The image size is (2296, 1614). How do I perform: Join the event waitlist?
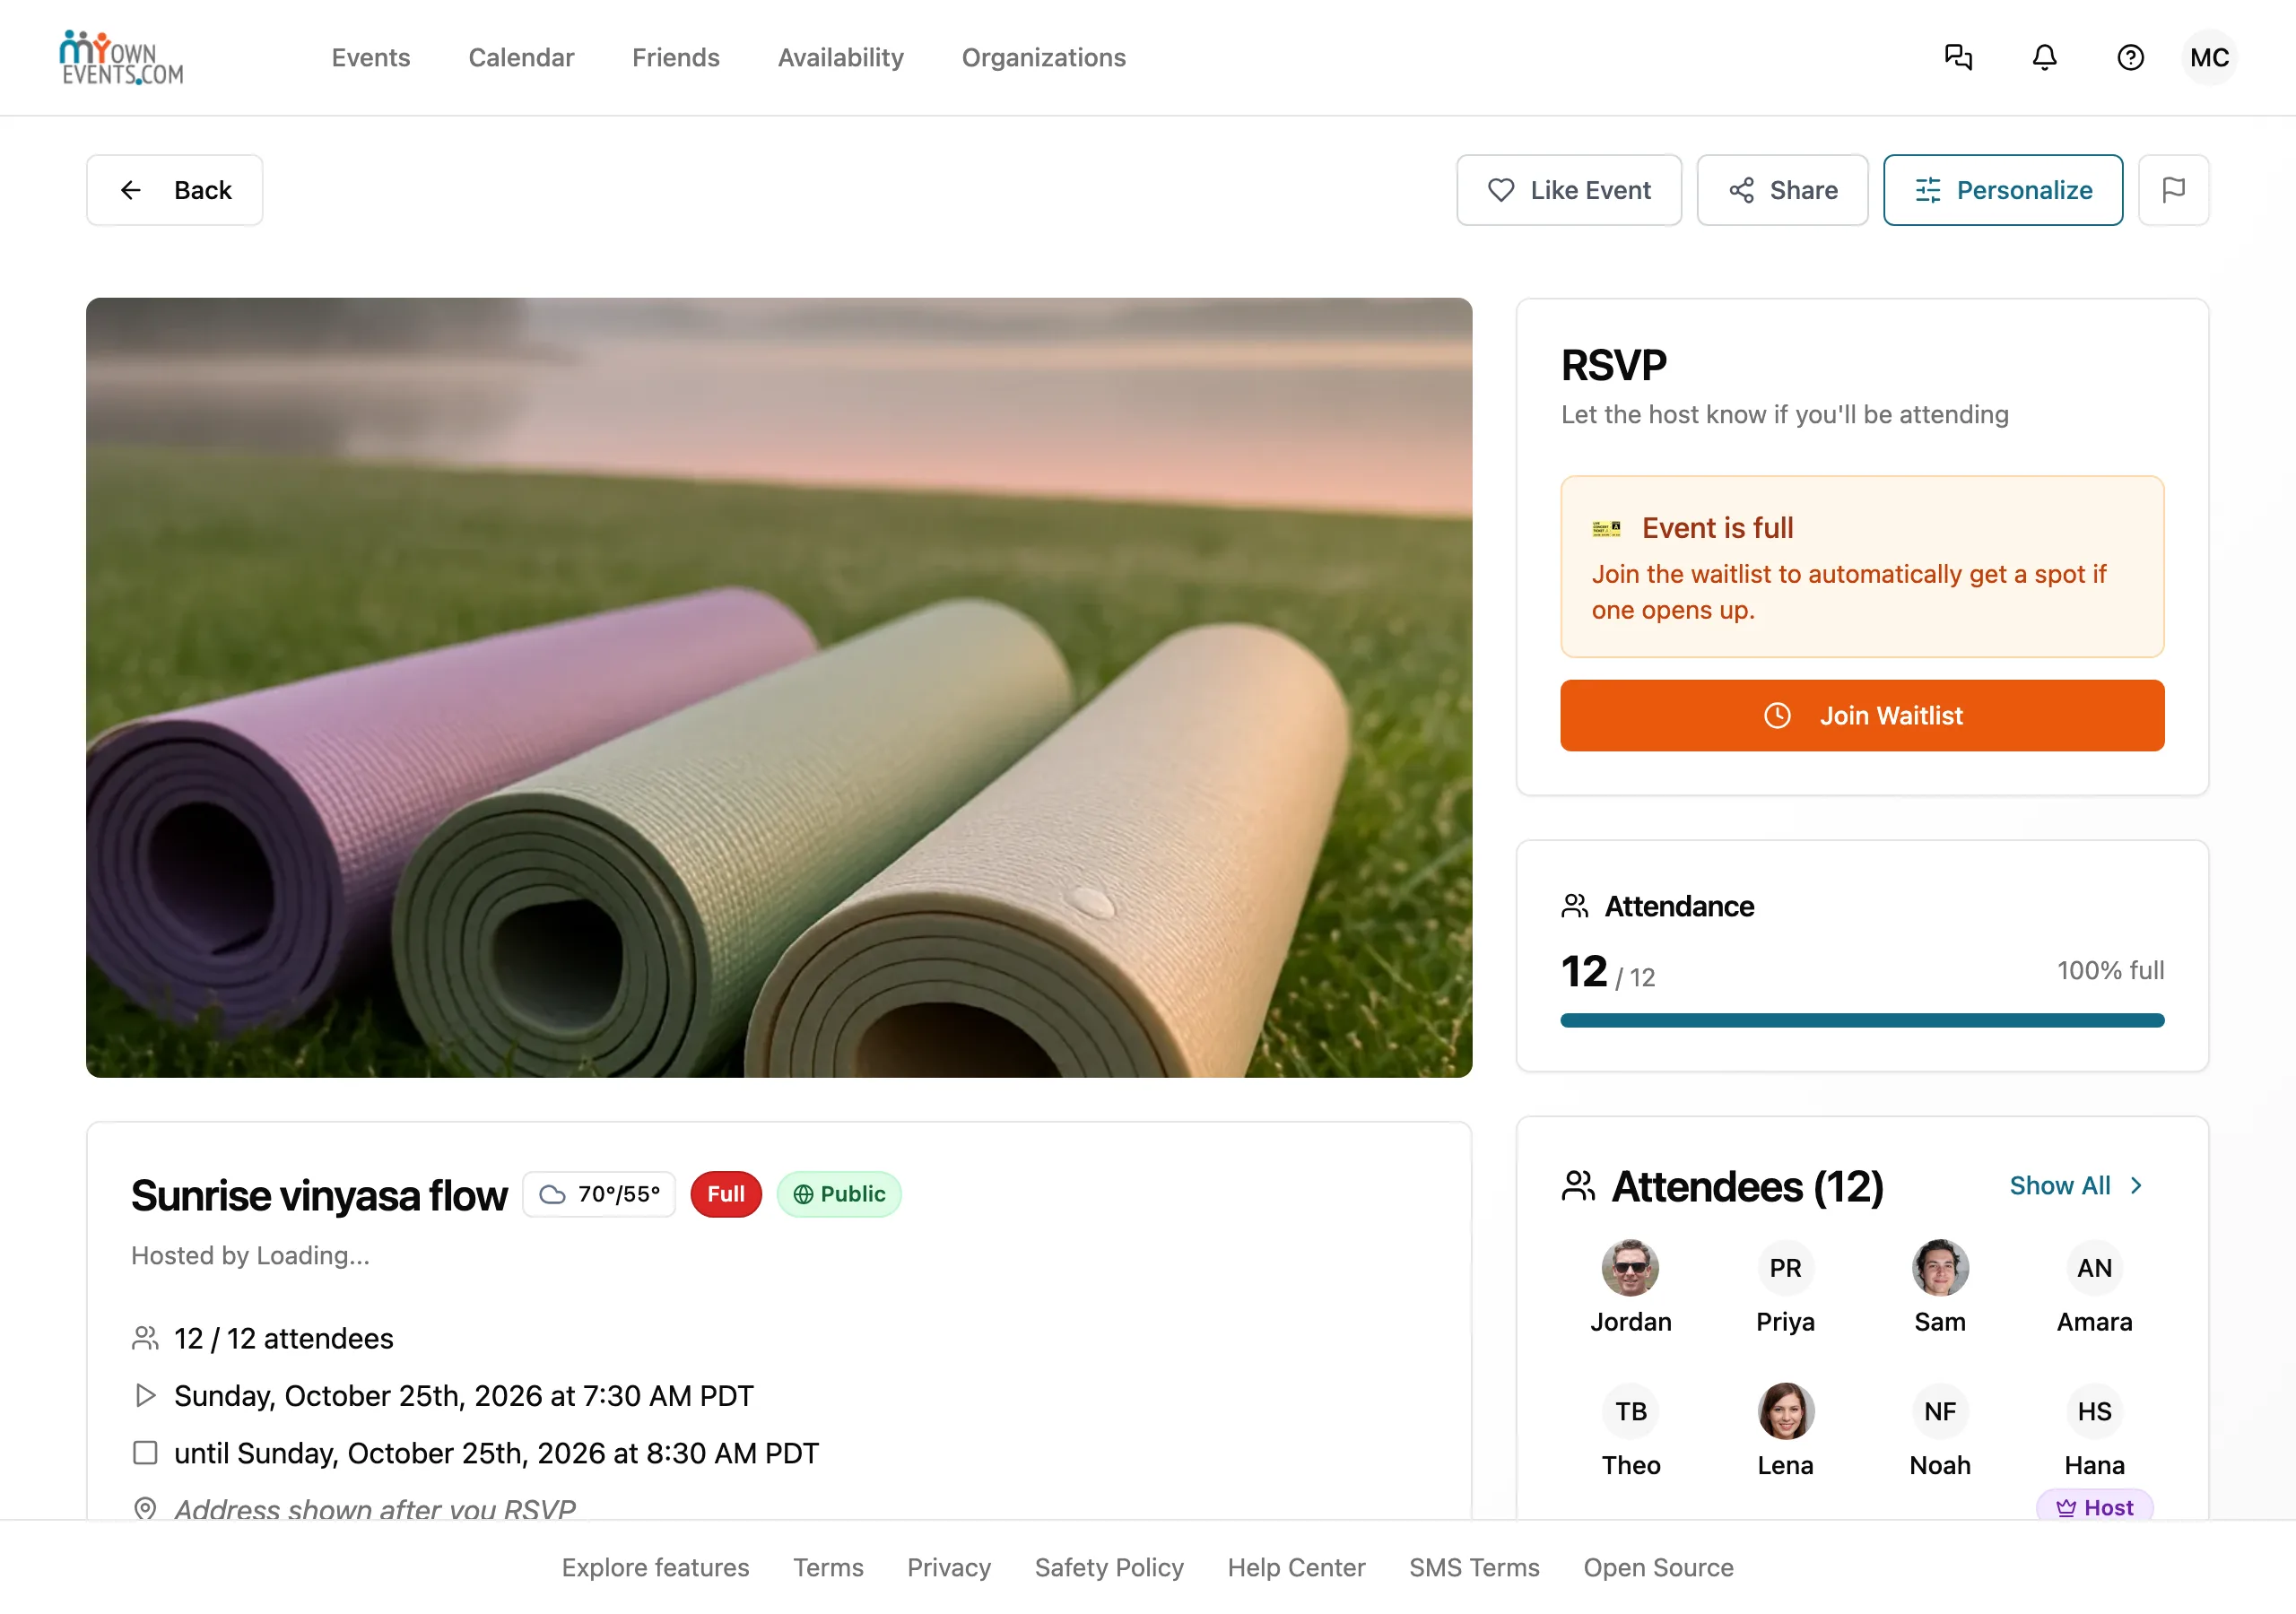[1862, 715]
